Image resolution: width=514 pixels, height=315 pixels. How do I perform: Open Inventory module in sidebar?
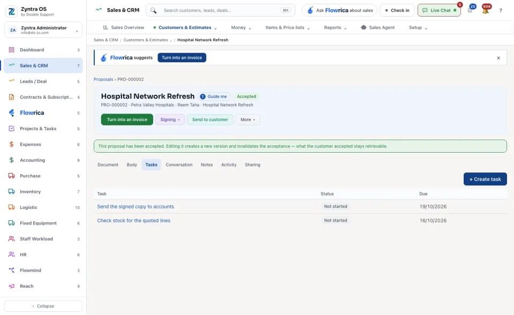pyautogui.click(x=43, y=192)
